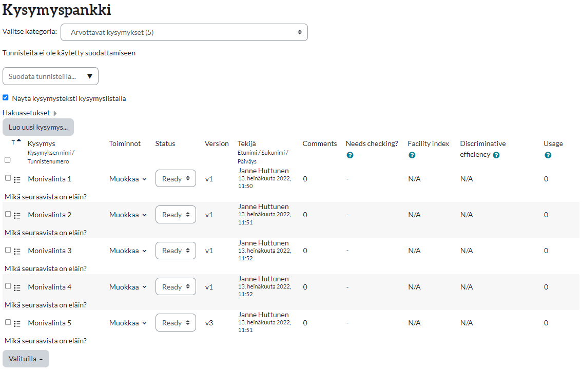582x372 pixels.
Task: Click multiple choice icon for Monivalinta 3
Action: tap(17, 251)
